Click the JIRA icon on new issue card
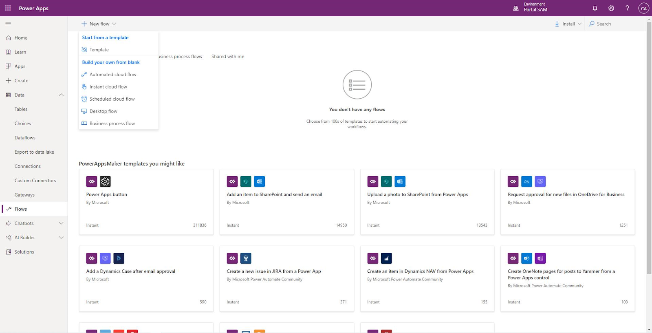Viewport: 652px width, 333px height. 246,258
